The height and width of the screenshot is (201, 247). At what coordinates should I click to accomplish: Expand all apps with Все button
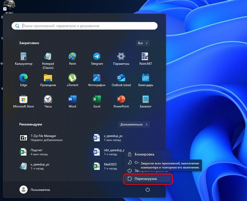coord(143,43)
